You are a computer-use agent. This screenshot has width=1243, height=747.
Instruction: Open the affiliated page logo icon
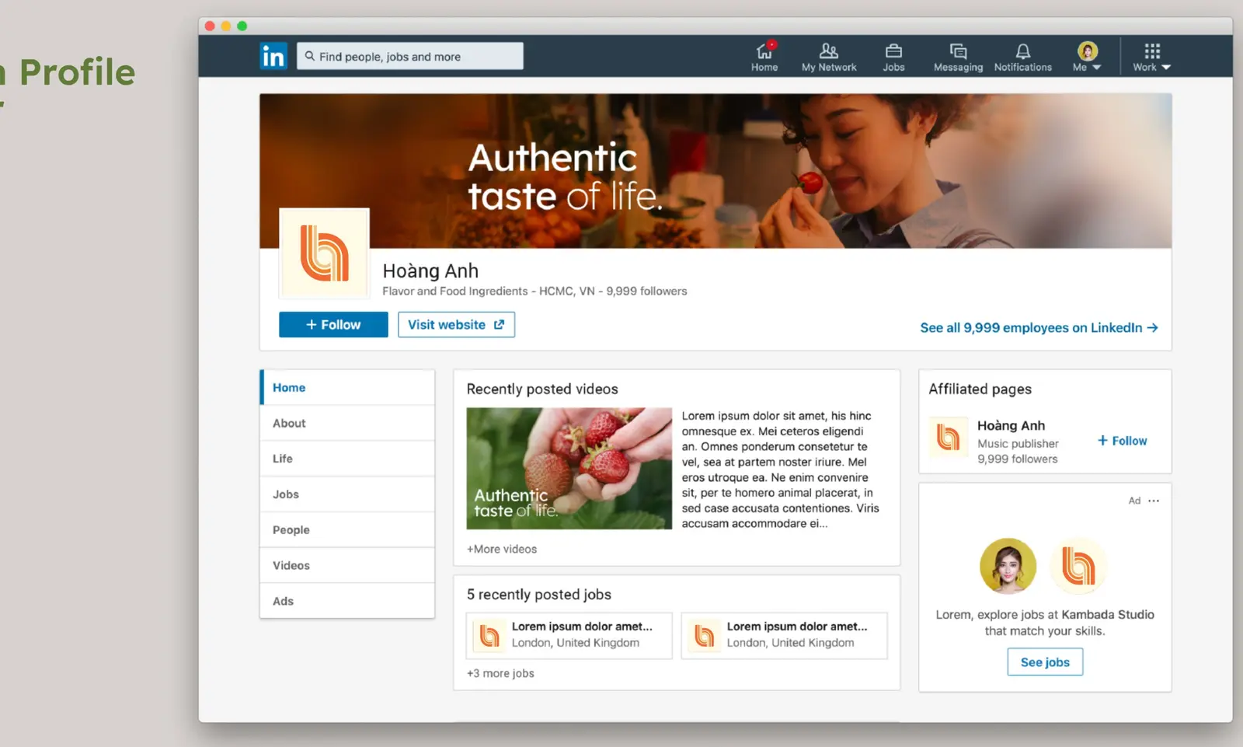(x=949, y=438)
